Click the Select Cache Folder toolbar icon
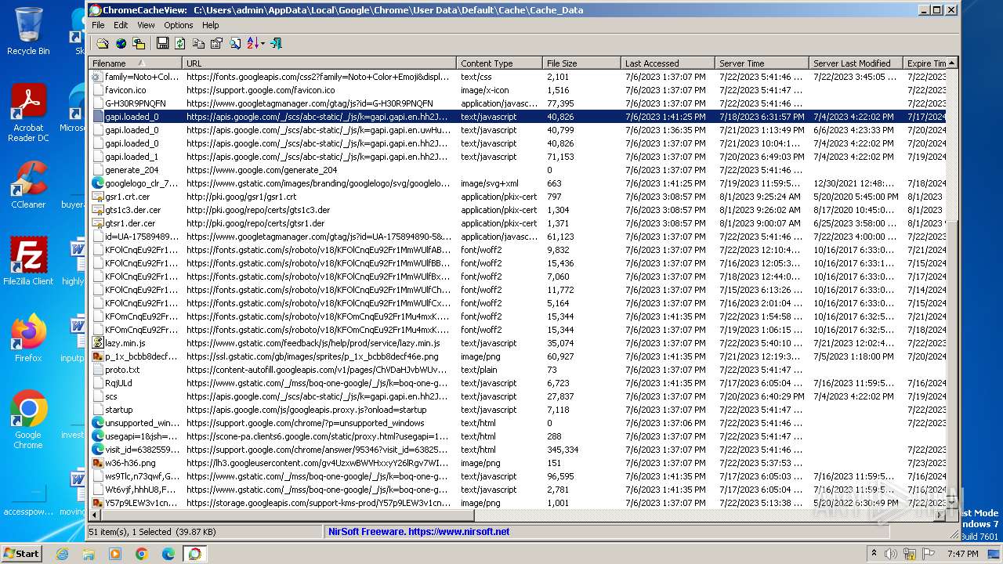Image resolution: width=1003 pixels, height=564 pixels. [x=102, y=44]
